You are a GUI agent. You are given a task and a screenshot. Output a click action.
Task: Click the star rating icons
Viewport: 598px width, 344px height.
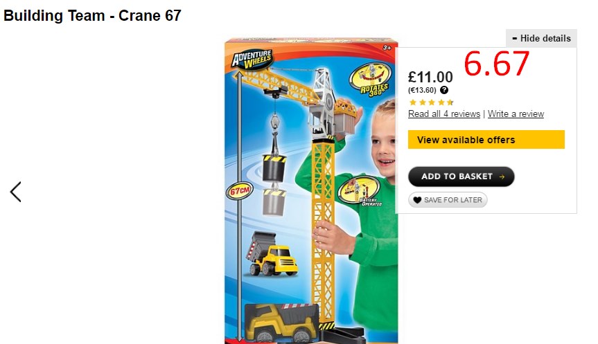(x=431, y=102)
